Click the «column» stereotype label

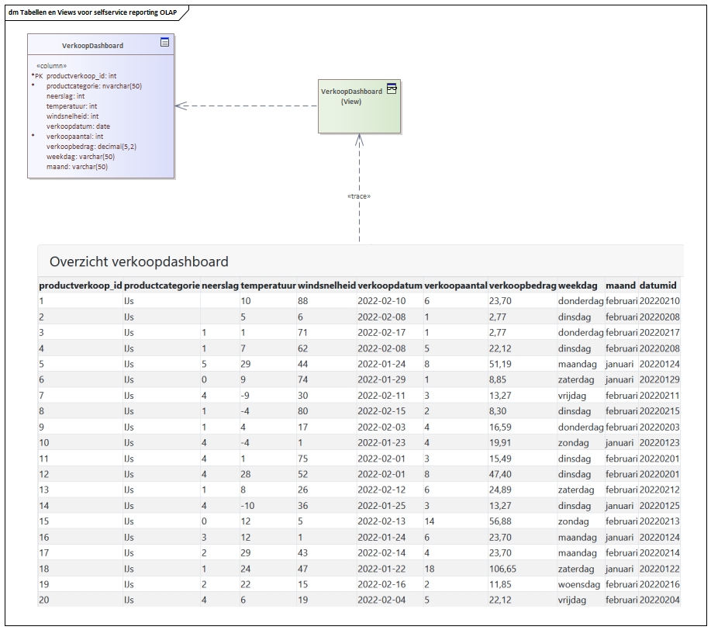pyautogui.click(x=52, y=66)
